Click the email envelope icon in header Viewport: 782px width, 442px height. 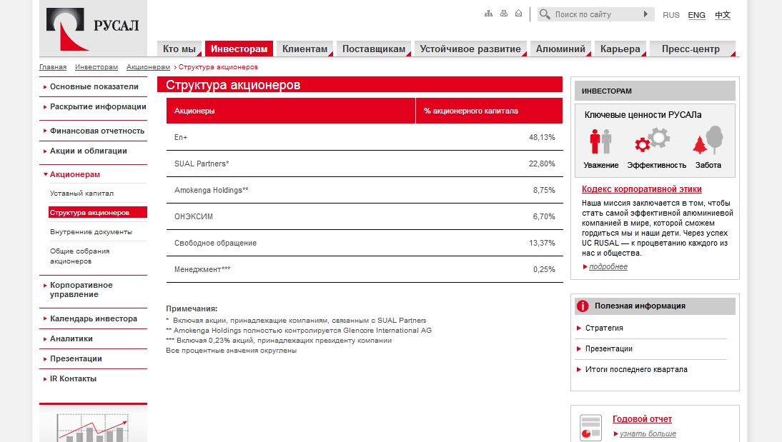519,14
